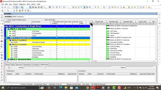Click the Zoom Out magnifier icon
This screenshot has height=90, width=161.
[x=98, y=7]
